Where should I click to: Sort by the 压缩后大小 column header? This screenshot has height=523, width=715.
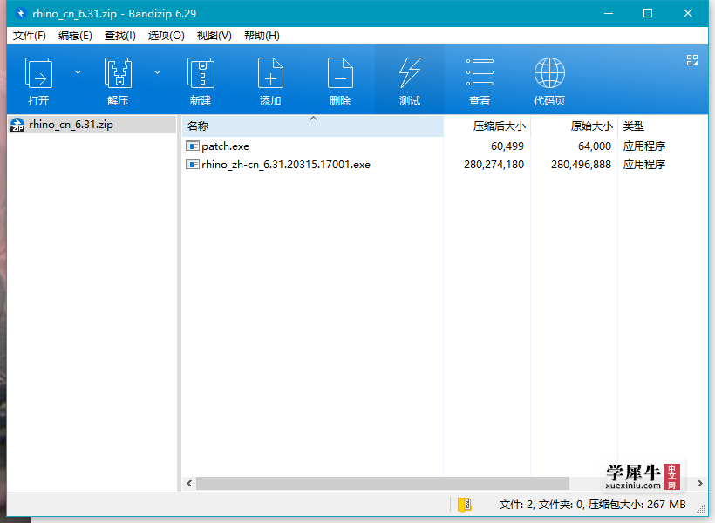click(487, 126)
